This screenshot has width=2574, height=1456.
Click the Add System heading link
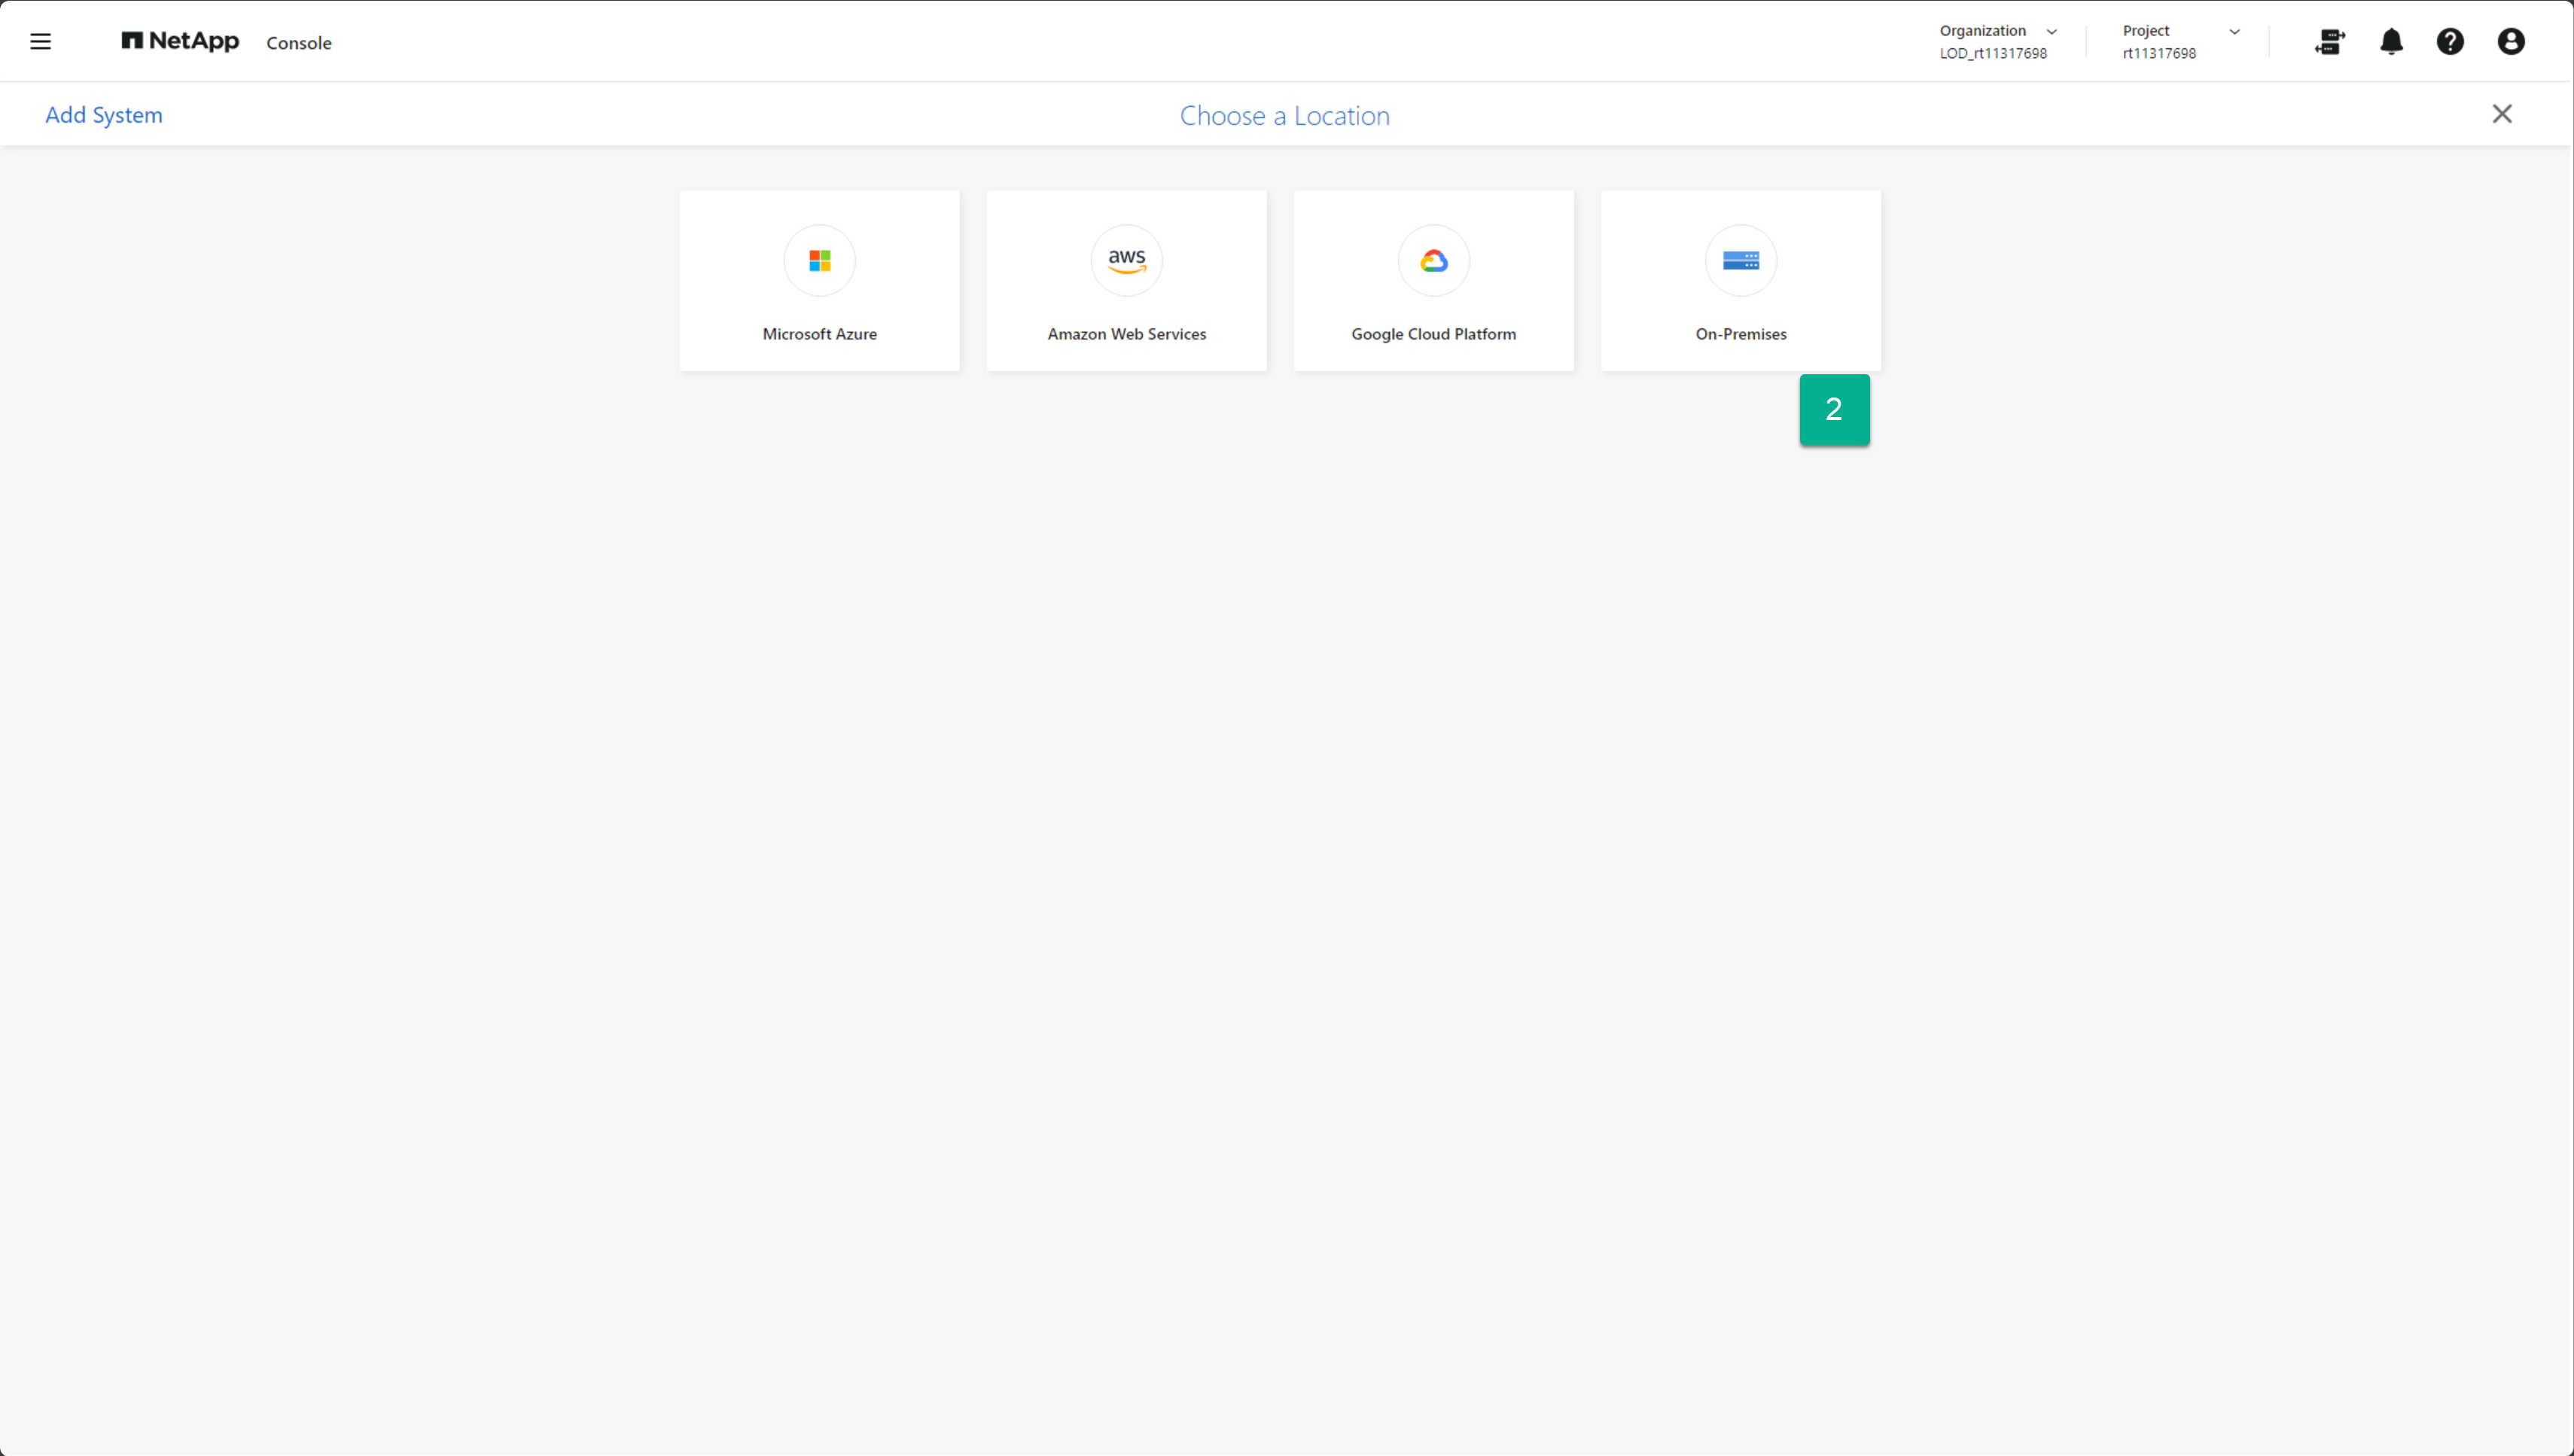coord(104,115)
